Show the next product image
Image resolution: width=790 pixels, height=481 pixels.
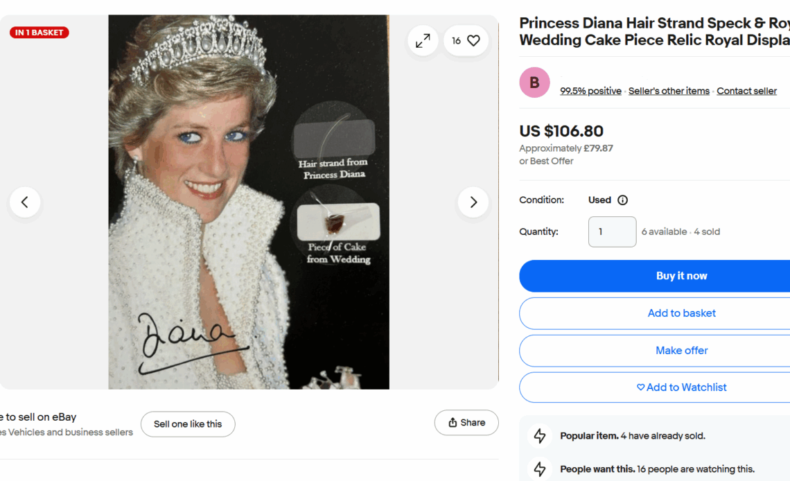click(473, 202)
